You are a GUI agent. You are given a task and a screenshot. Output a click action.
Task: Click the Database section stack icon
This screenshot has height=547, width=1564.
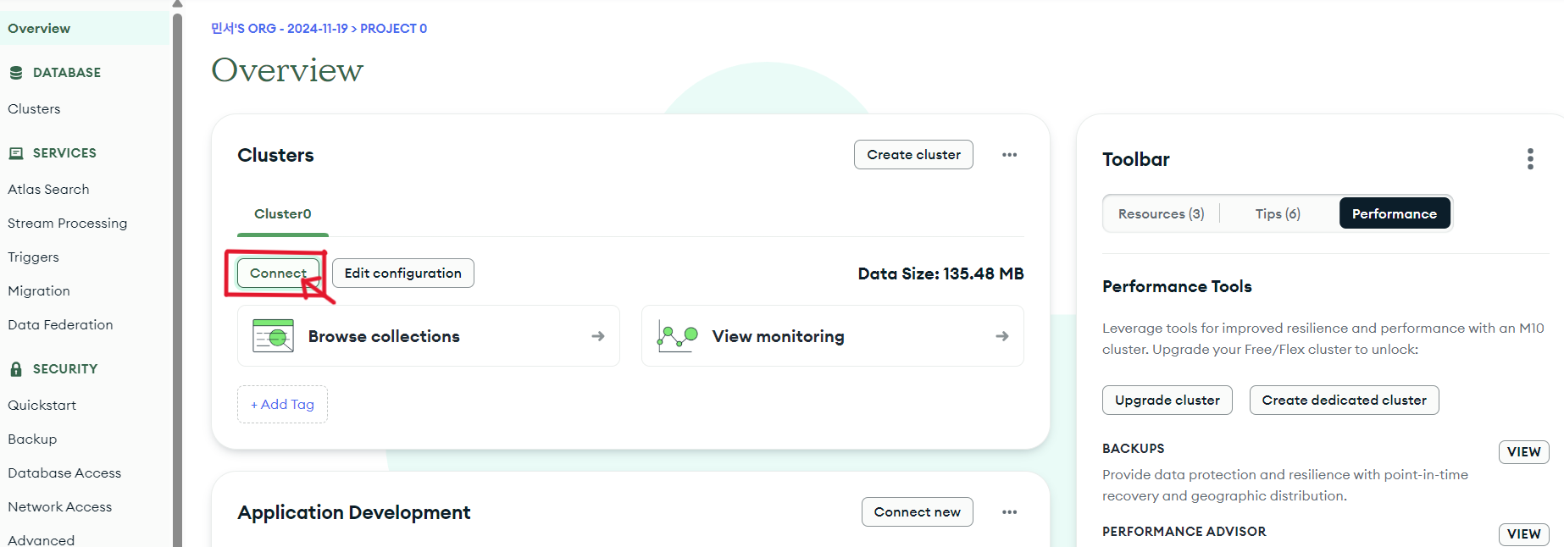(16, 73)
